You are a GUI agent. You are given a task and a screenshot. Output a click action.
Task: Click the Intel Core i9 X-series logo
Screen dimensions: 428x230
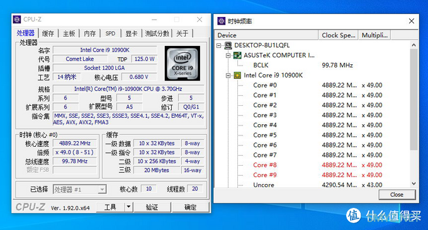pos(183,64)
